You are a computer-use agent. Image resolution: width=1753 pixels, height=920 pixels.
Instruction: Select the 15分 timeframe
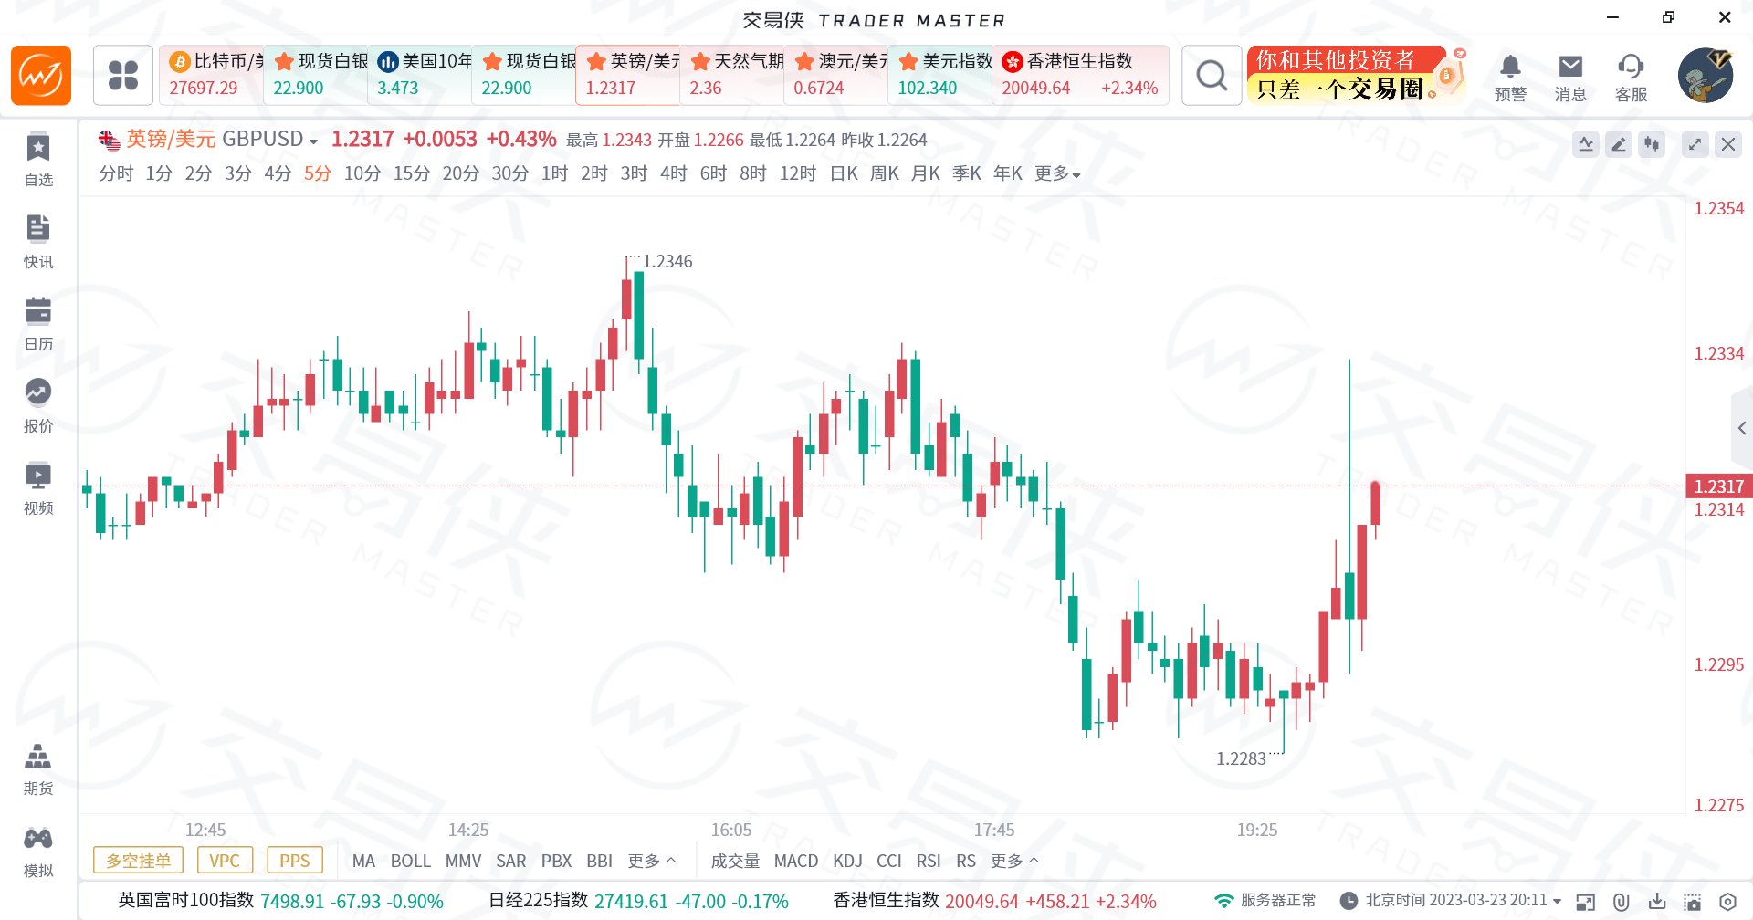pyautogui.click(x=412, y=173)
